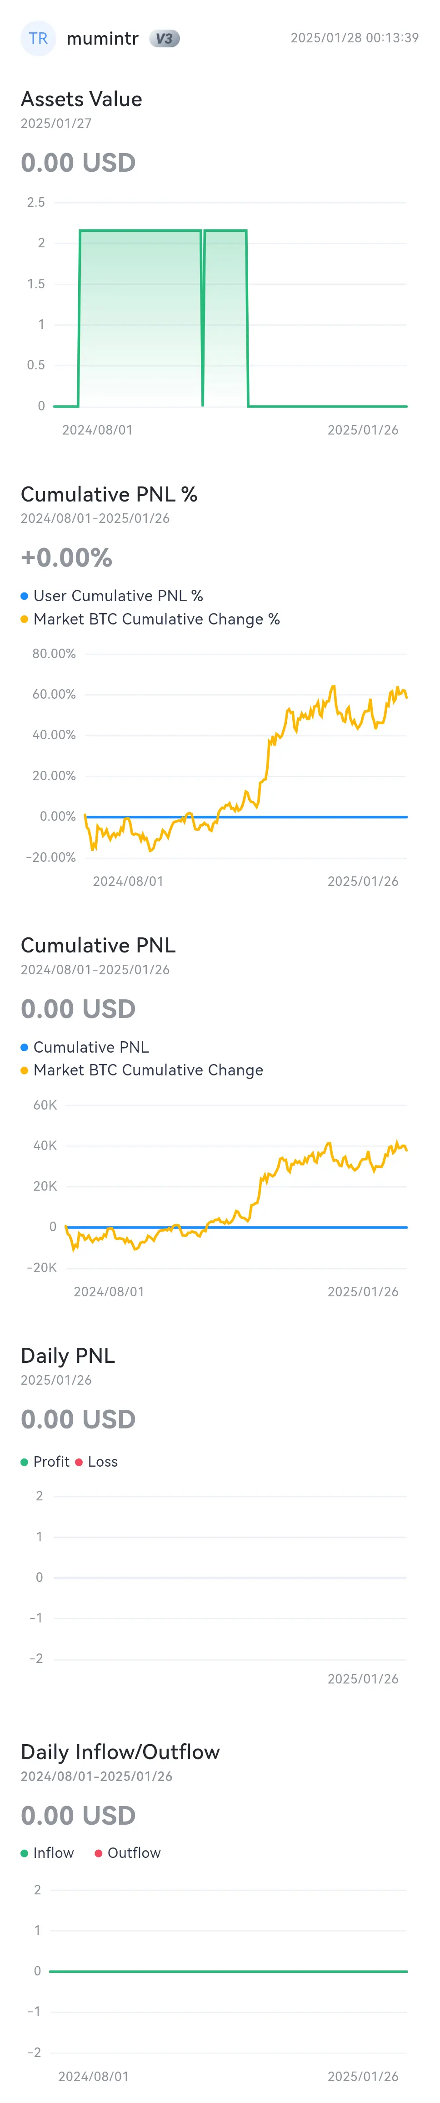This screenshot has width=440, height=2103.
Task: Click the Daily PNL 2025/01/26 date label
Action: tap(56, 1380)
